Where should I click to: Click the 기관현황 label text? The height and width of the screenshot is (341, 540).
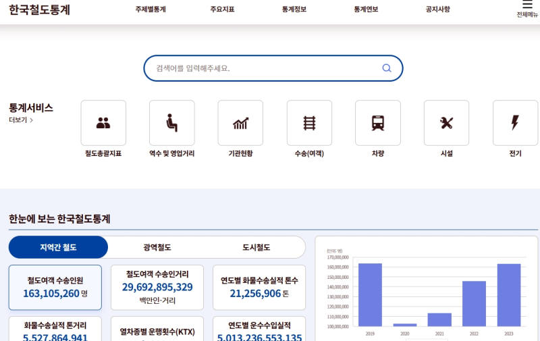[x=240, y=154]
